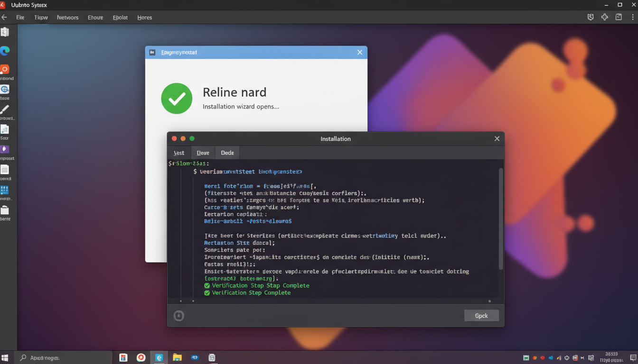Open the Store icon on the taskbar
638x364 pixels.
tap(123, 358)
